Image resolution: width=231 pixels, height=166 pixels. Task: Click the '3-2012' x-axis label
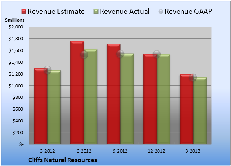[x=47, y=151]
